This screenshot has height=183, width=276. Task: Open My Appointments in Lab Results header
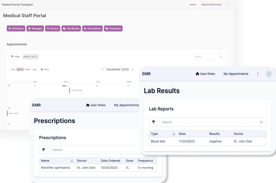(x=236, y=74)
